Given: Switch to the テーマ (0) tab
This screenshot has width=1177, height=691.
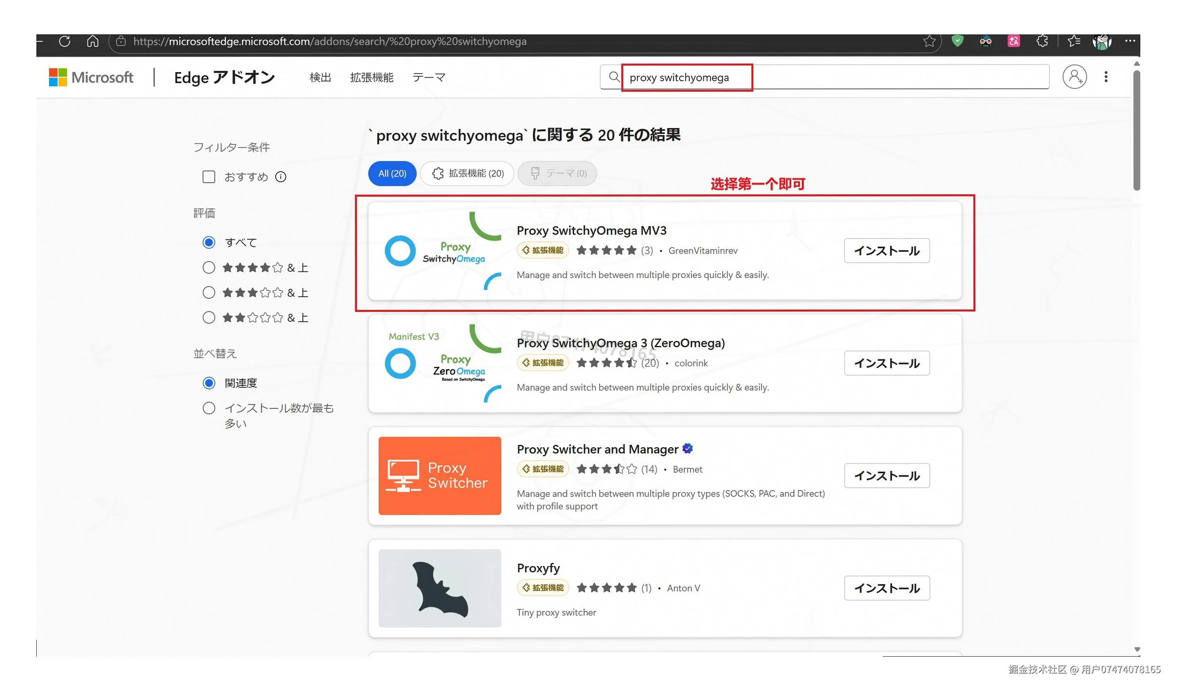Looking at the screenshot, I should click(x=557, y=173).
